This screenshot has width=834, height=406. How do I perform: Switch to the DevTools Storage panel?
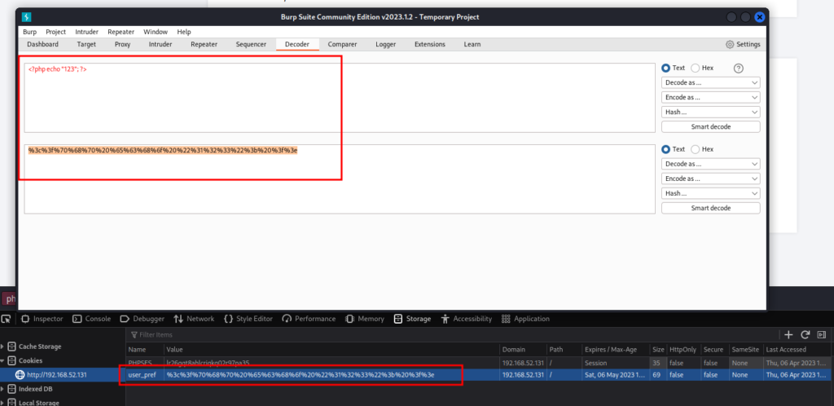pos(412,319)
